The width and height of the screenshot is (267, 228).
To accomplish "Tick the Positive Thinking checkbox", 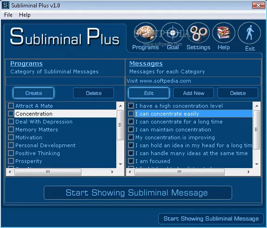I will coord(11,153).
